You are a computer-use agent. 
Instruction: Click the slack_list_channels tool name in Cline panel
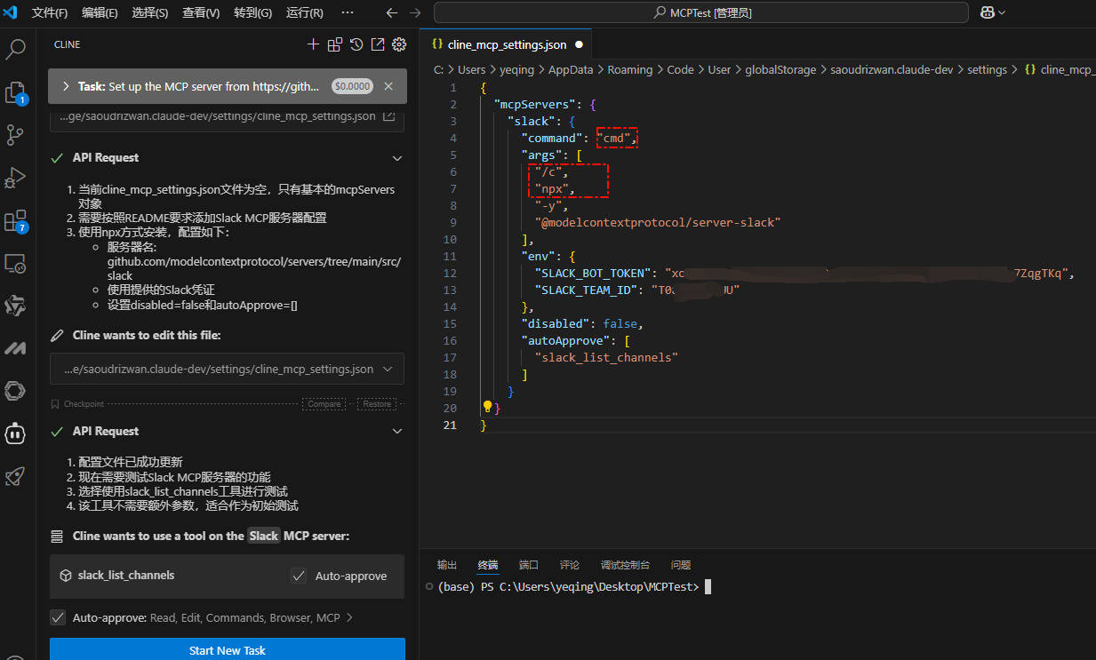(x=126, y=576)
